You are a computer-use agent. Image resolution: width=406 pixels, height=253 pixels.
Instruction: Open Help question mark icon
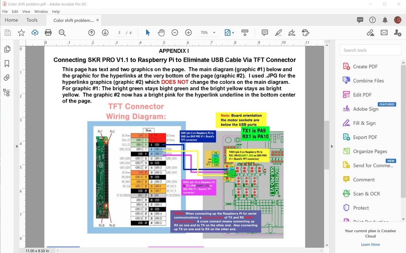pos(372,20)
